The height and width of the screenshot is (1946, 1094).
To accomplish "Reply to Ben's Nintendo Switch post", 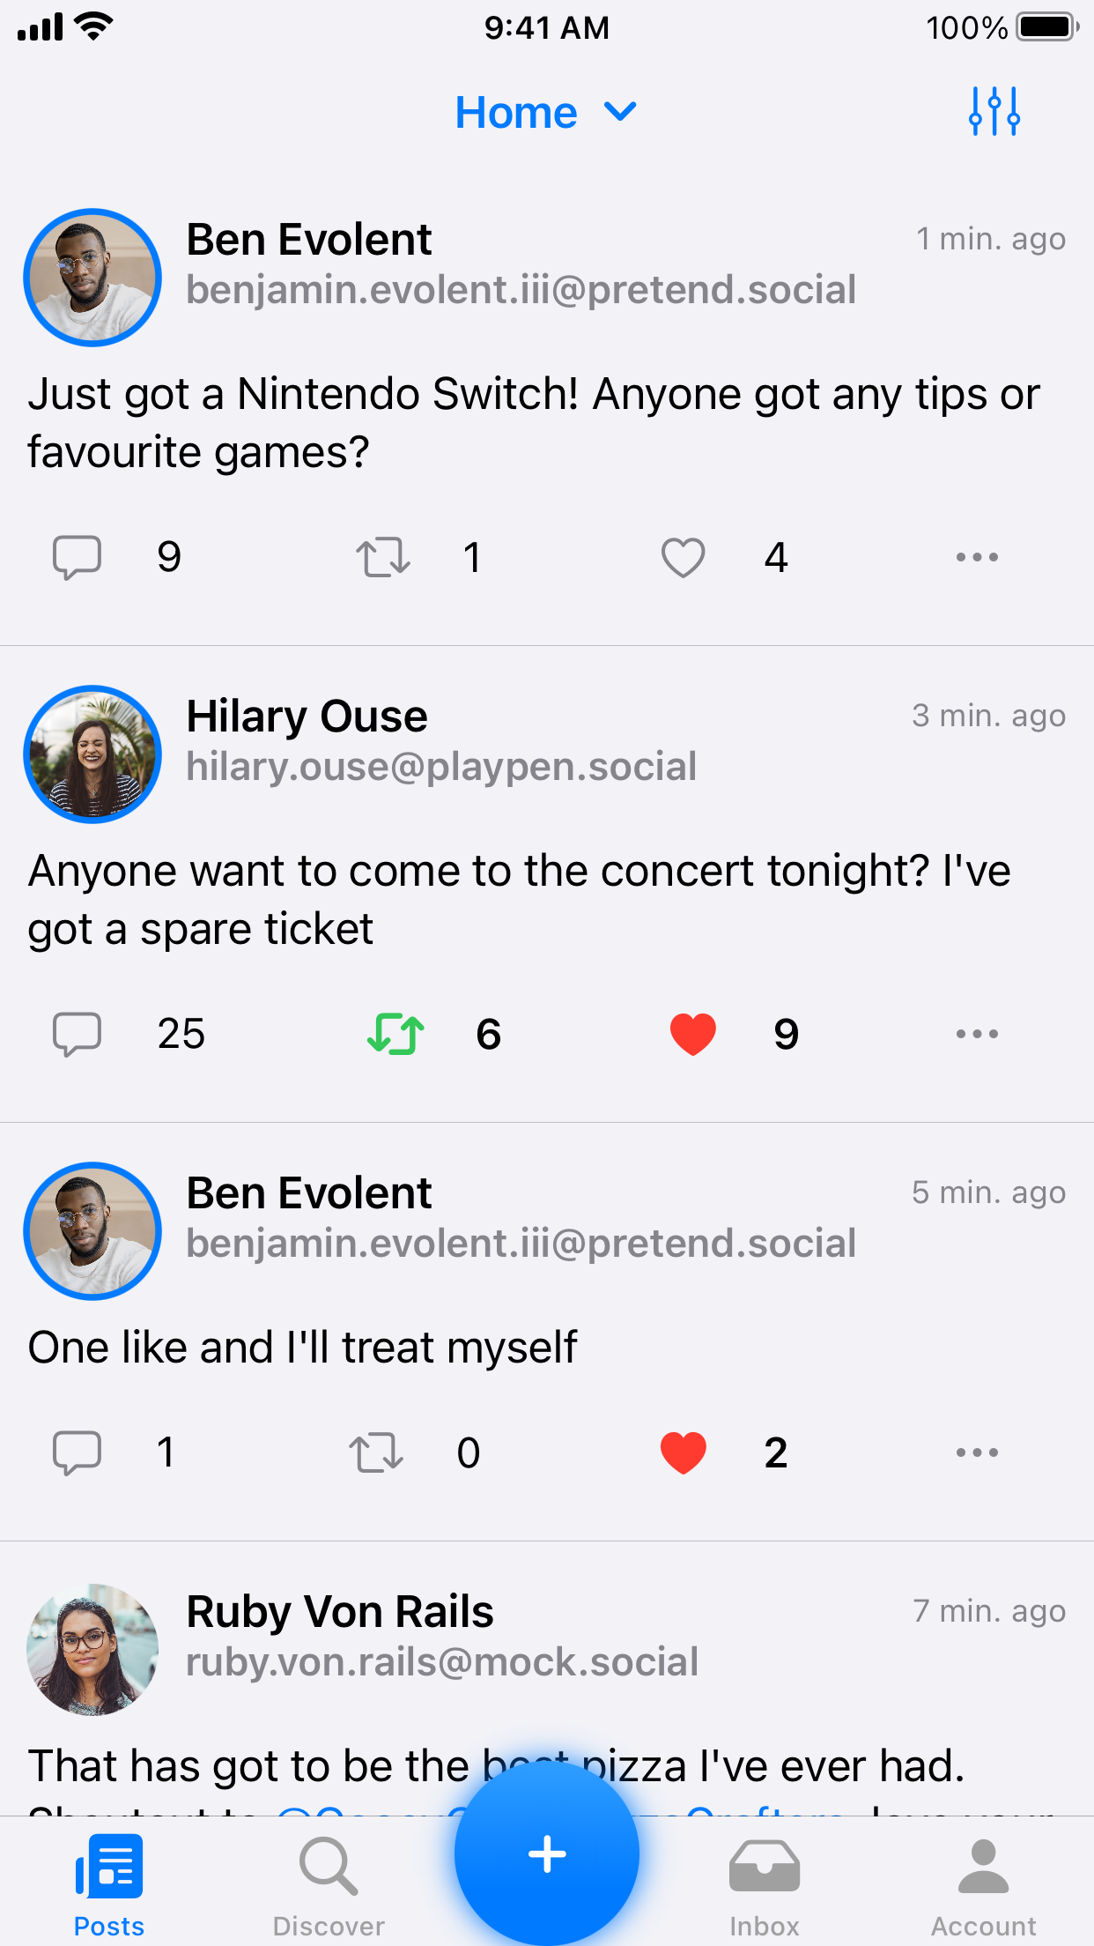I will [78, 557].
